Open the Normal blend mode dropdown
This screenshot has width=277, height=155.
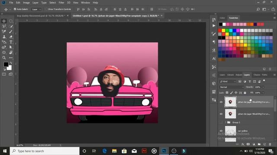[232, 87]
